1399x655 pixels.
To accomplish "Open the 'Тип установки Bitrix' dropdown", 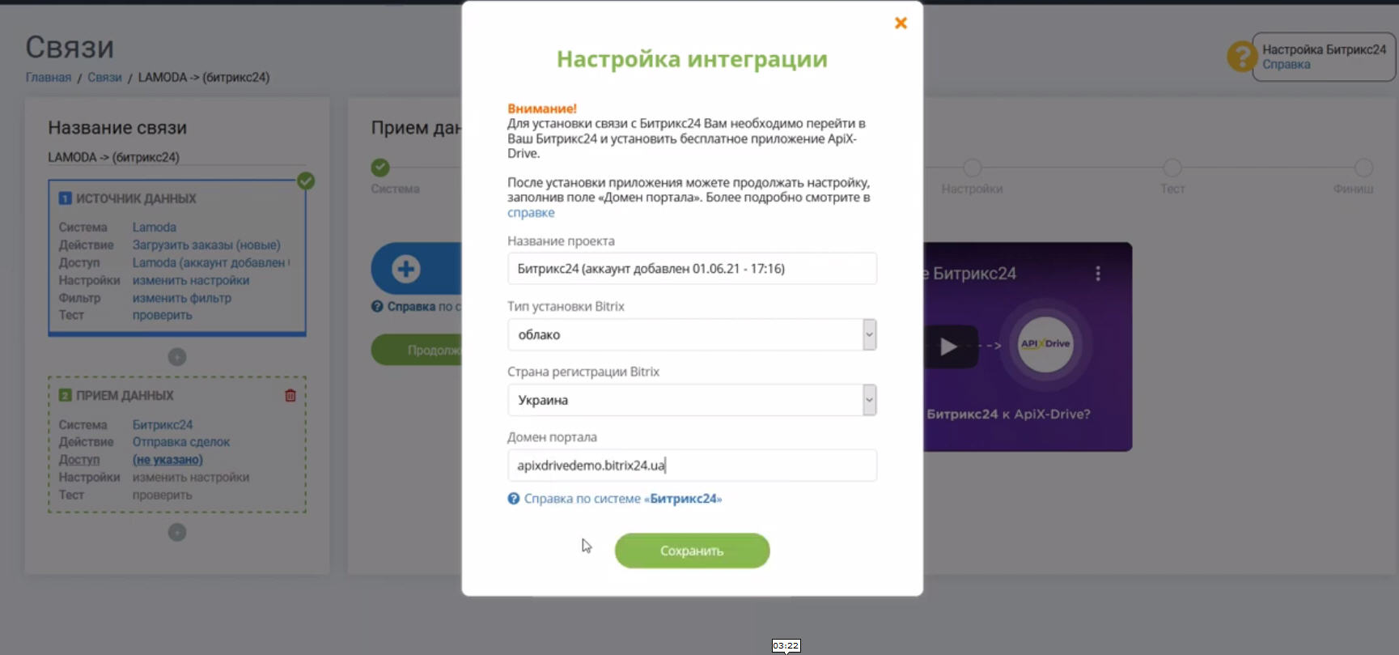I will click(692, 334).
